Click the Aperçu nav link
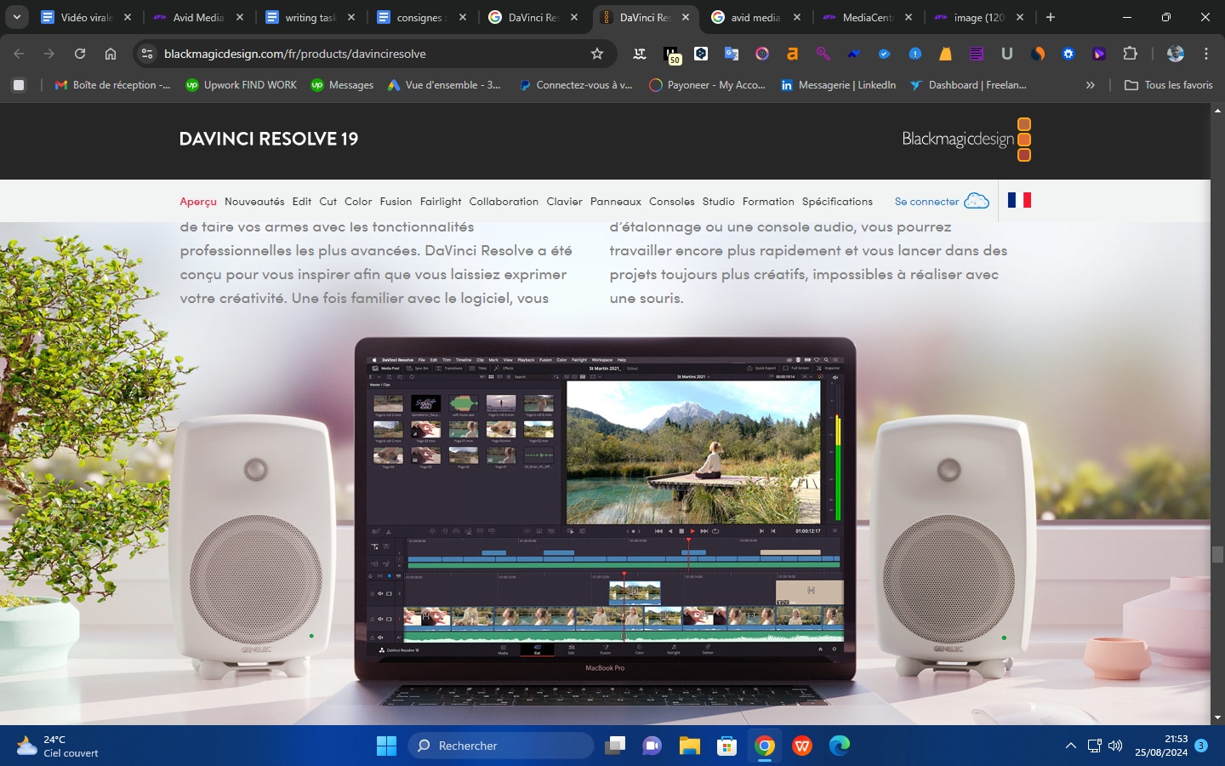Screen dimensions: 1225x766 [x=198, y=202]
